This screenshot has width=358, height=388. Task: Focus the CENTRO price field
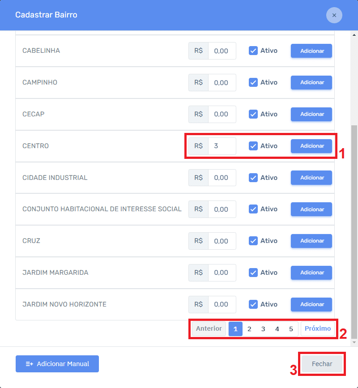(x=222, y=146)
